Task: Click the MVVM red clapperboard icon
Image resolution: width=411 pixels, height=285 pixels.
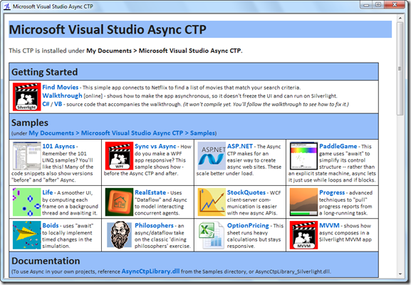Action: 303,235
